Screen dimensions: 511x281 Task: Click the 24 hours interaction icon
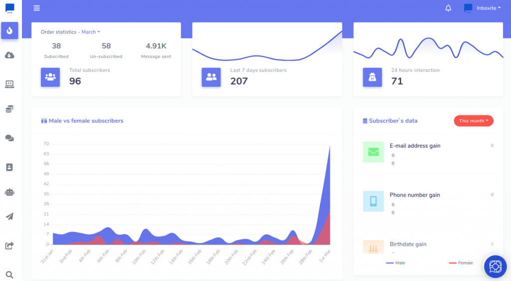pyautogui.click(x=372, y=77)
